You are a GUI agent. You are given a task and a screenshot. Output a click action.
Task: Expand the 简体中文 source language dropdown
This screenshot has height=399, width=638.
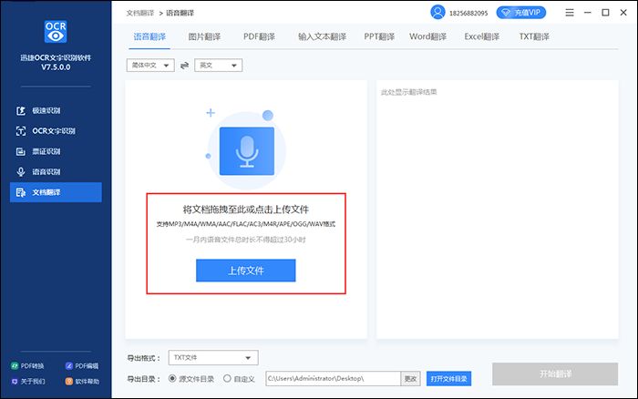click(149, 66)
